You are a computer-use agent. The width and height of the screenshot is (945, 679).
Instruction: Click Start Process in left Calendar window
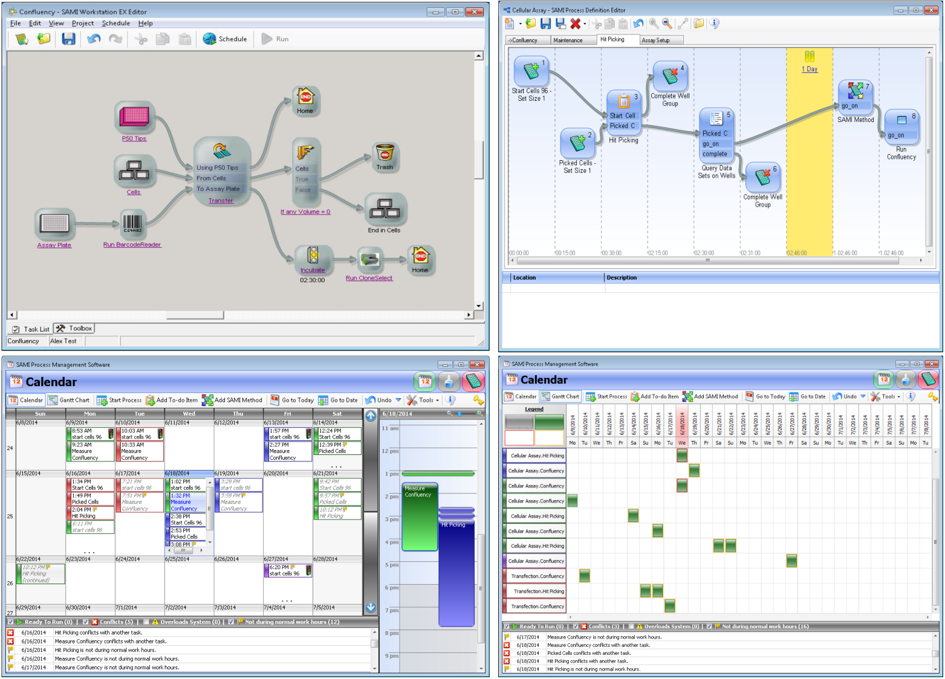coord(119,400)
